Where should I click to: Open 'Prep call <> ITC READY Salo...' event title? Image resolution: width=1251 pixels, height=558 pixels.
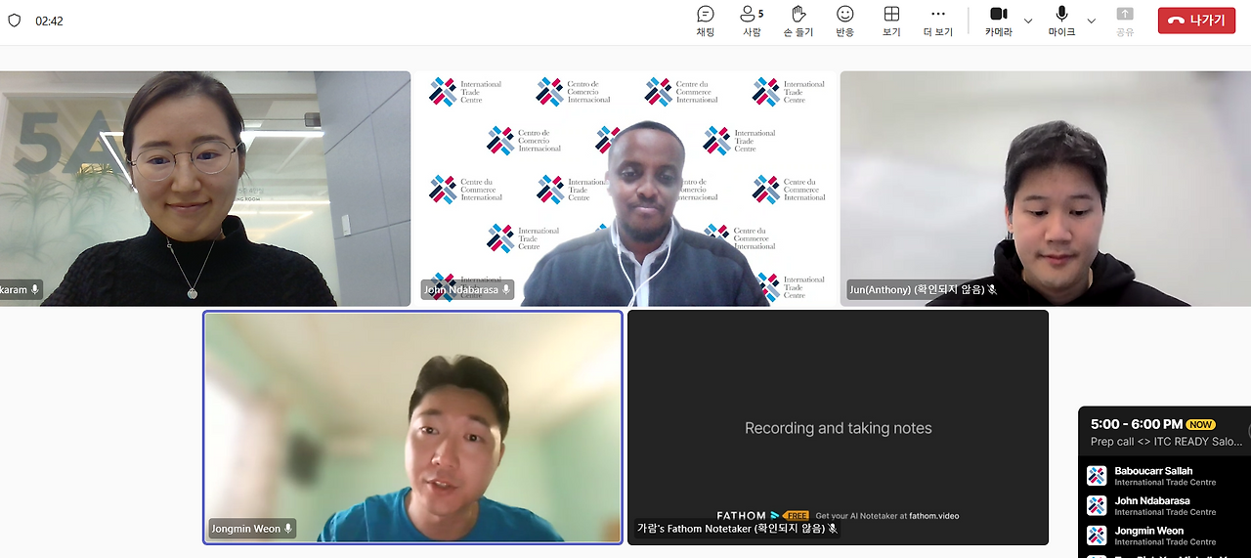(1167, 442)
